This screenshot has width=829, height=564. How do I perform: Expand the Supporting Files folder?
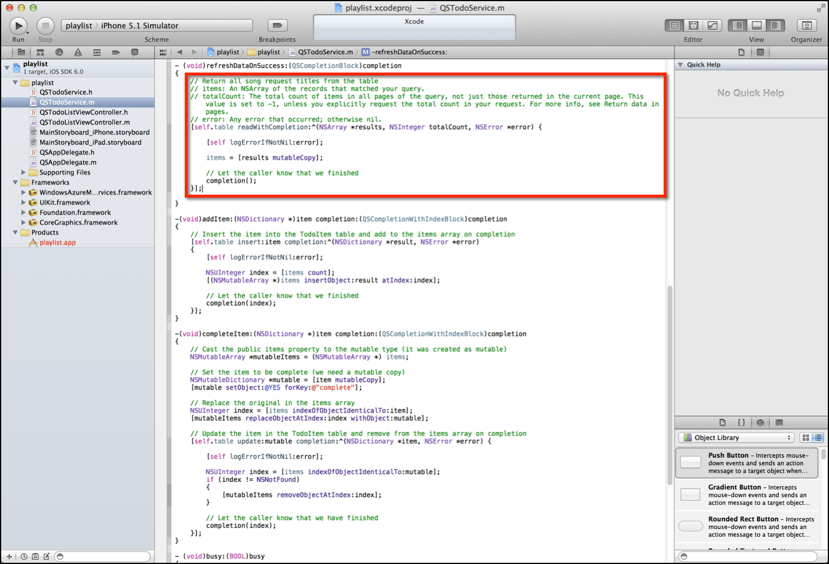click(24, 172)
